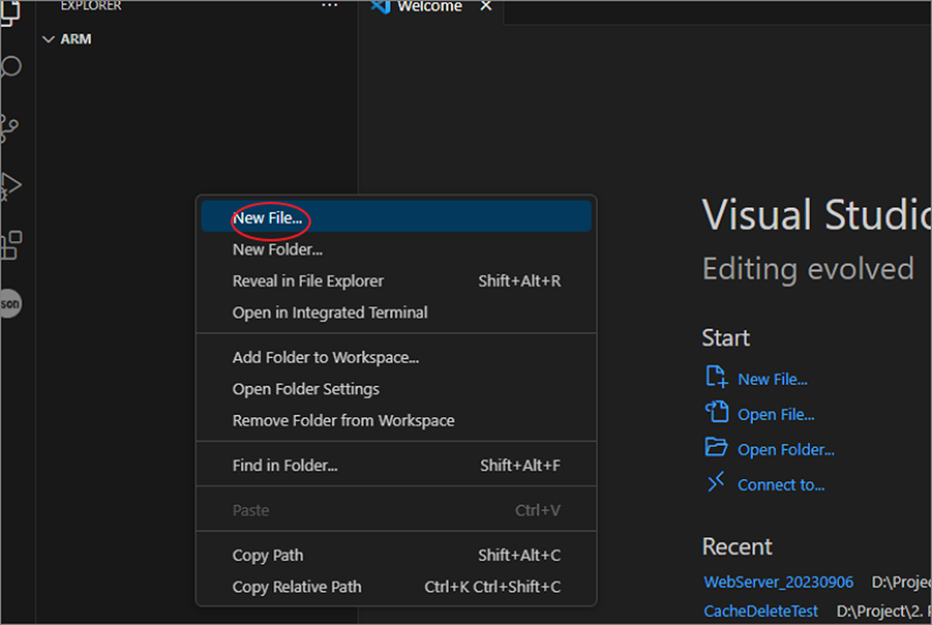This screenshot has width=932, height=625.
Task: Select Open Folder Settings
Action: (x=396, y=389)
